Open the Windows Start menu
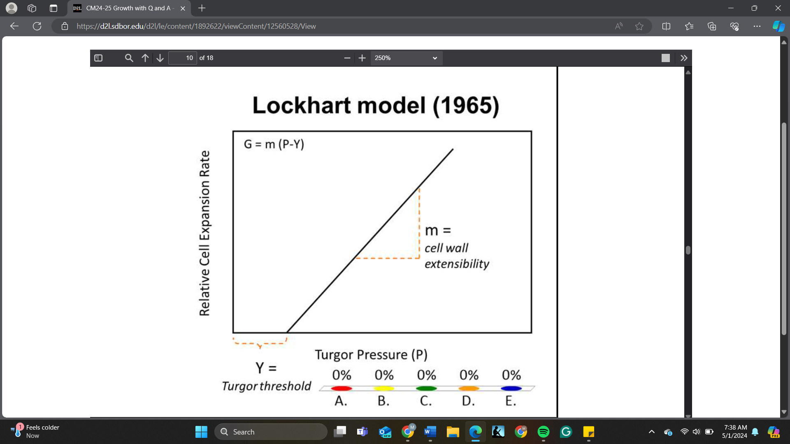 [201, 432]
